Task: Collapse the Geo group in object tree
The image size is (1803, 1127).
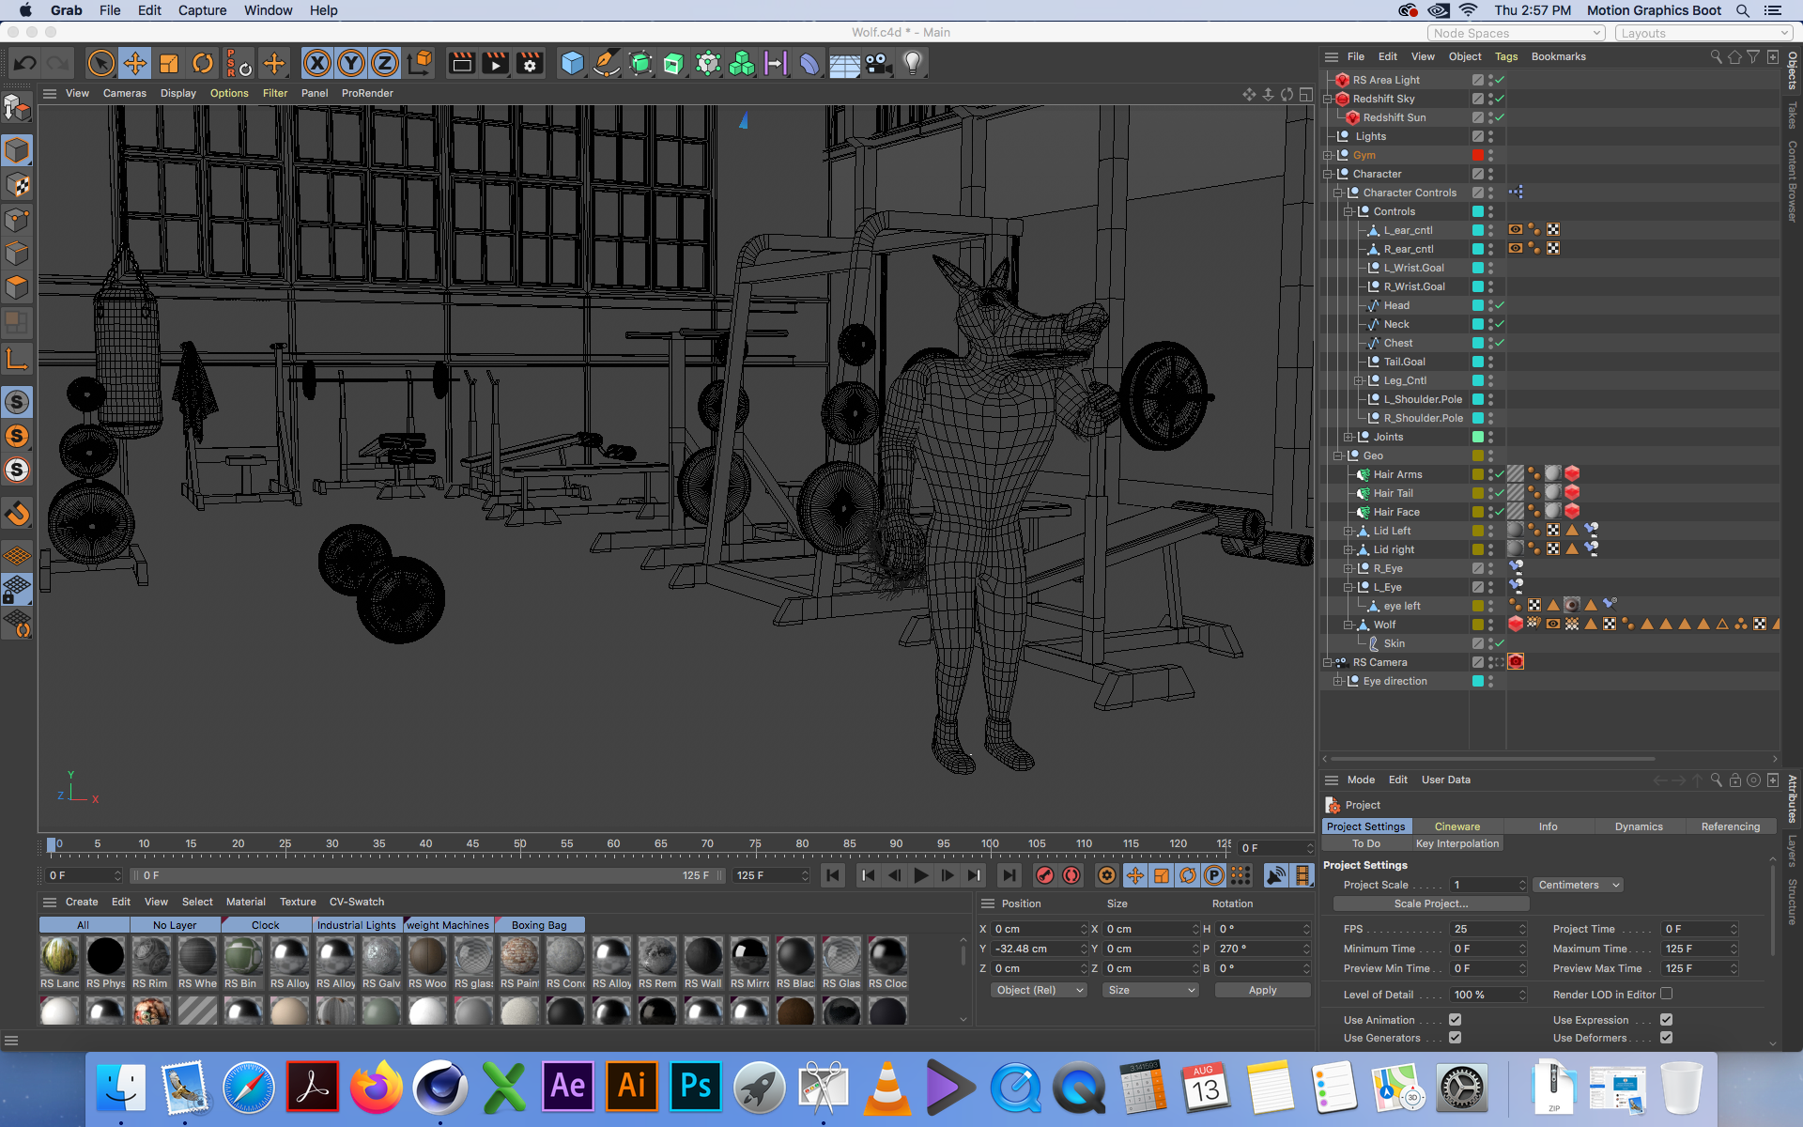Action: point(1338,455)
